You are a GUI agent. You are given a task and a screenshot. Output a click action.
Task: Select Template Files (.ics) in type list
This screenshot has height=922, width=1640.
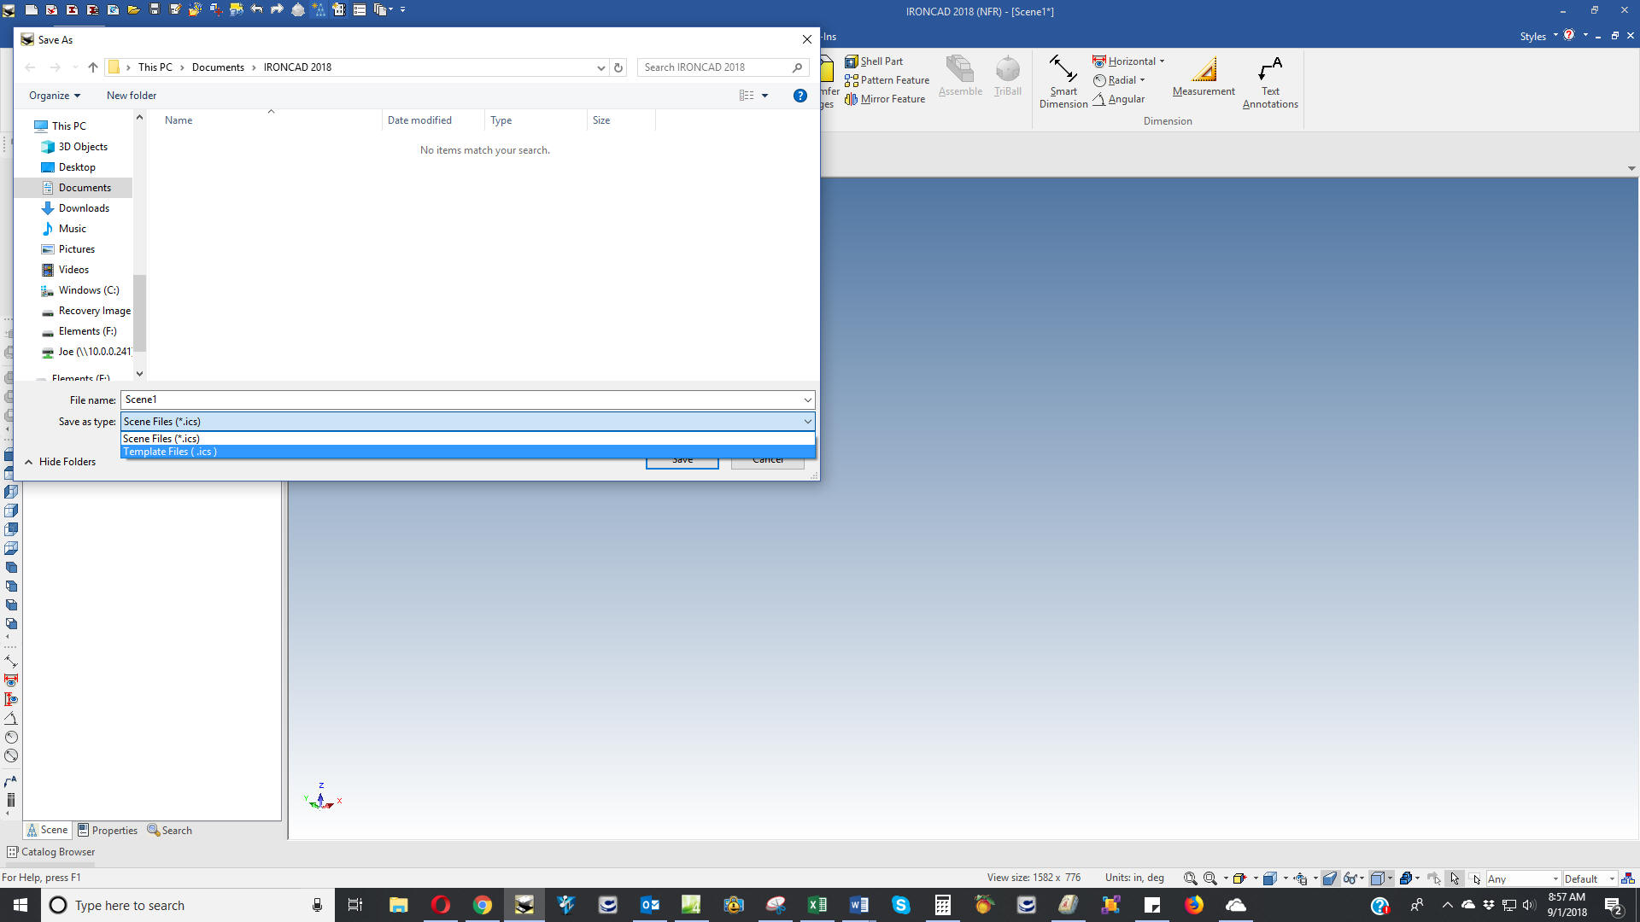467,452
